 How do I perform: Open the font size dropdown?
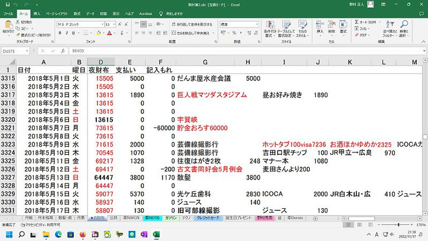coord(113,24)
